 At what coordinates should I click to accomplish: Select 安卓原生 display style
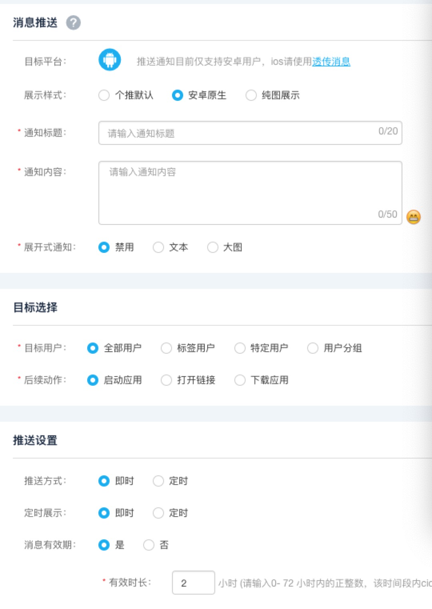(177, 96)
